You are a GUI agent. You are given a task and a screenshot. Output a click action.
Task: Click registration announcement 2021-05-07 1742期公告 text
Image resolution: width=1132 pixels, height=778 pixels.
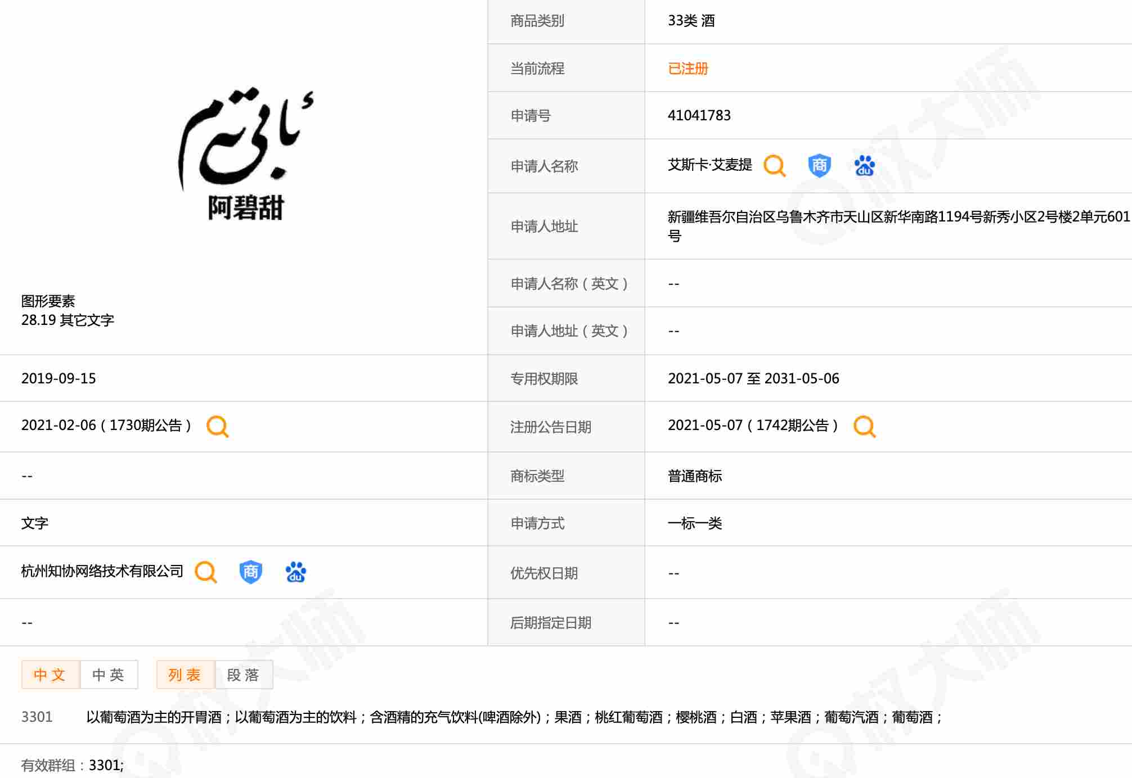[752, 426]
